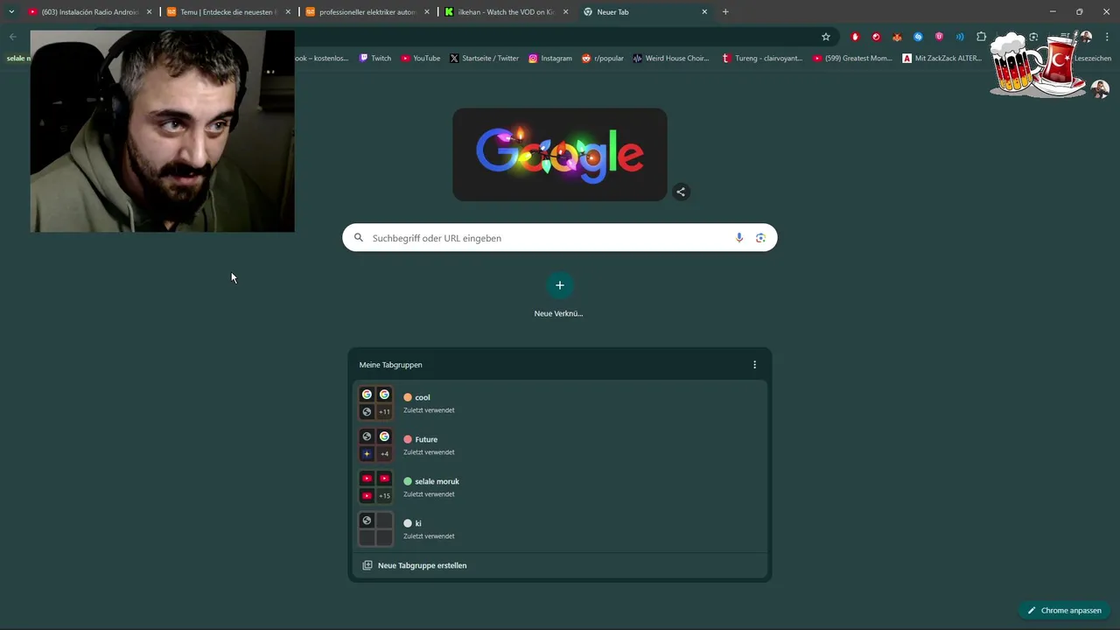Open the (599) Greatest Mom... bookmark
The height and width of the screenshot is (630, 1120).
click(x=853, y=59)
